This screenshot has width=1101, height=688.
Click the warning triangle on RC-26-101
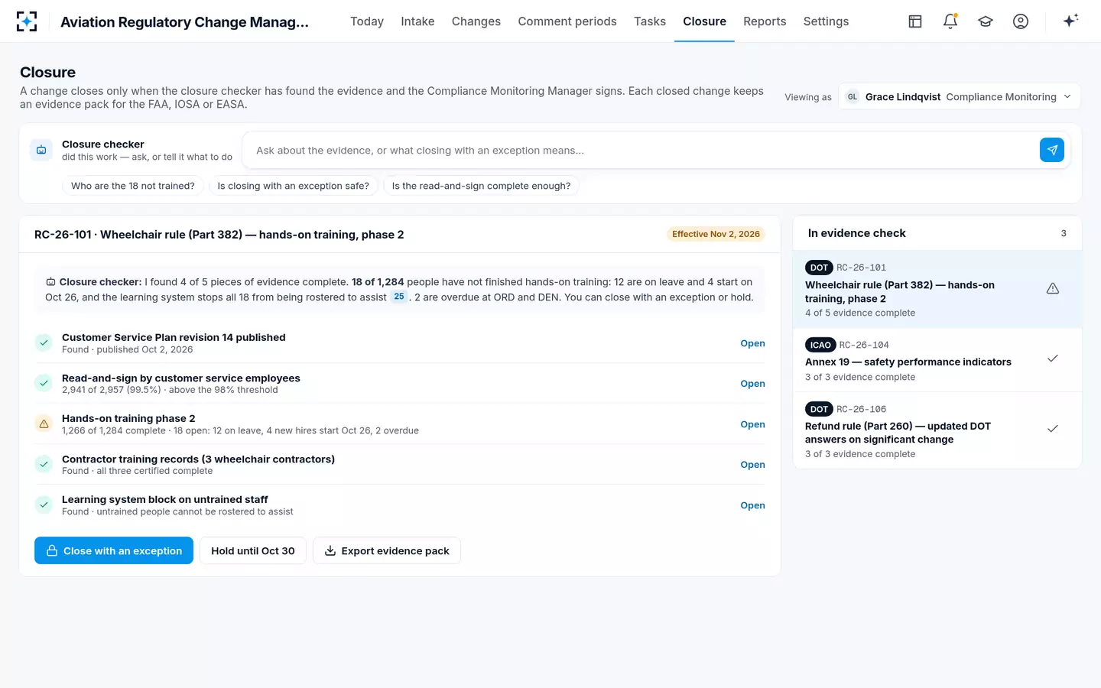1053,289
